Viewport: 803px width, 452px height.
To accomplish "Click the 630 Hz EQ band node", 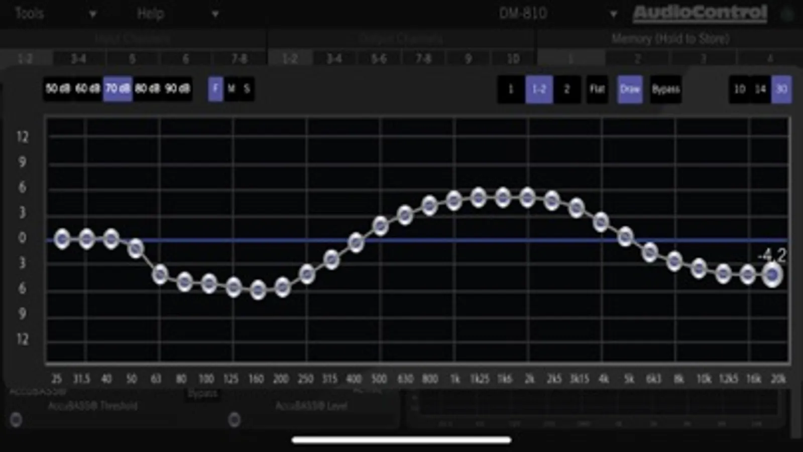I will [x=405, y=215].
